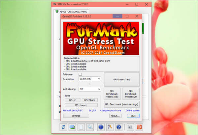Run GPU Benchmark (user's settings)

tap(121, 104)
